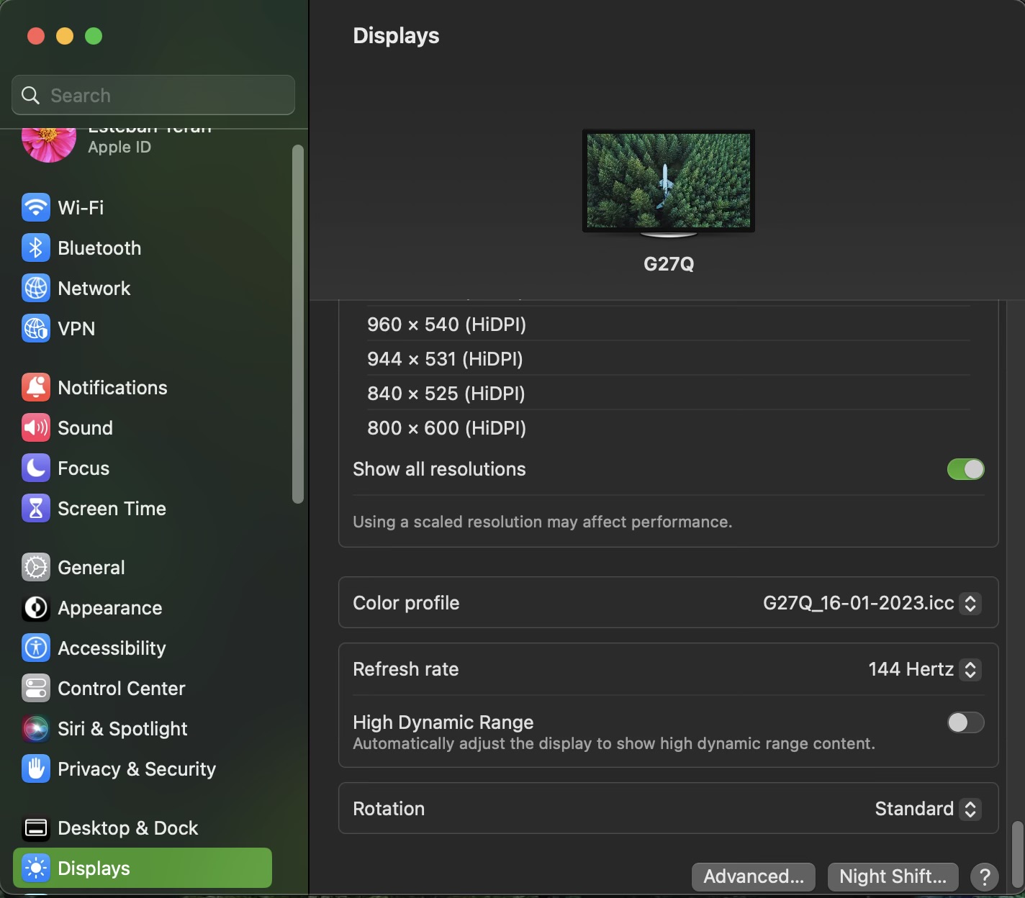Click the Screen Time hourglass icon
Image resolution: width=1025 pixels, height=898 pixels.
(x=36, y=509)
